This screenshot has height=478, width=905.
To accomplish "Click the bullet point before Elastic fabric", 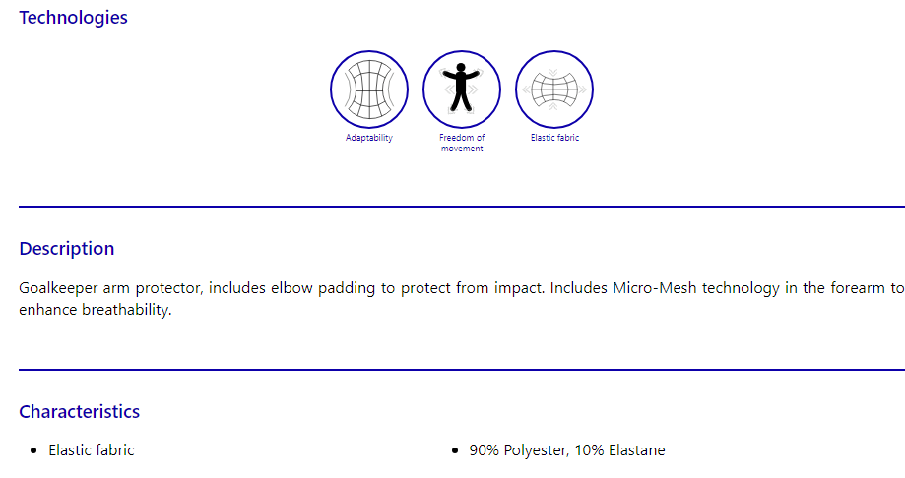I will click(x=34, y=450).
